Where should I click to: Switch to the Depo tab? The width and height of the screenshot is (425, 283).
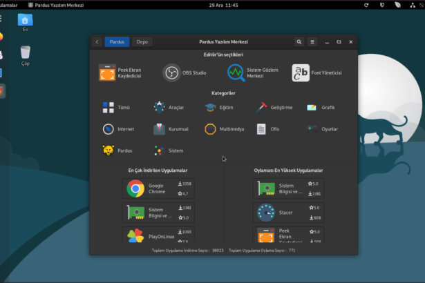click(x=142, y=42)
